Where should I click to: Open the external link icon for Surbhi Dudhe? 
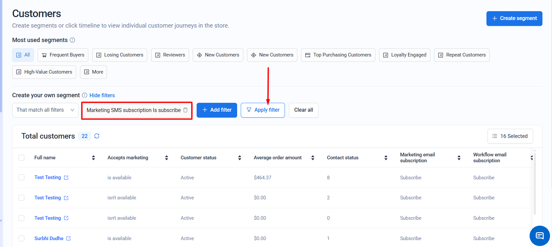pos(69,238)
